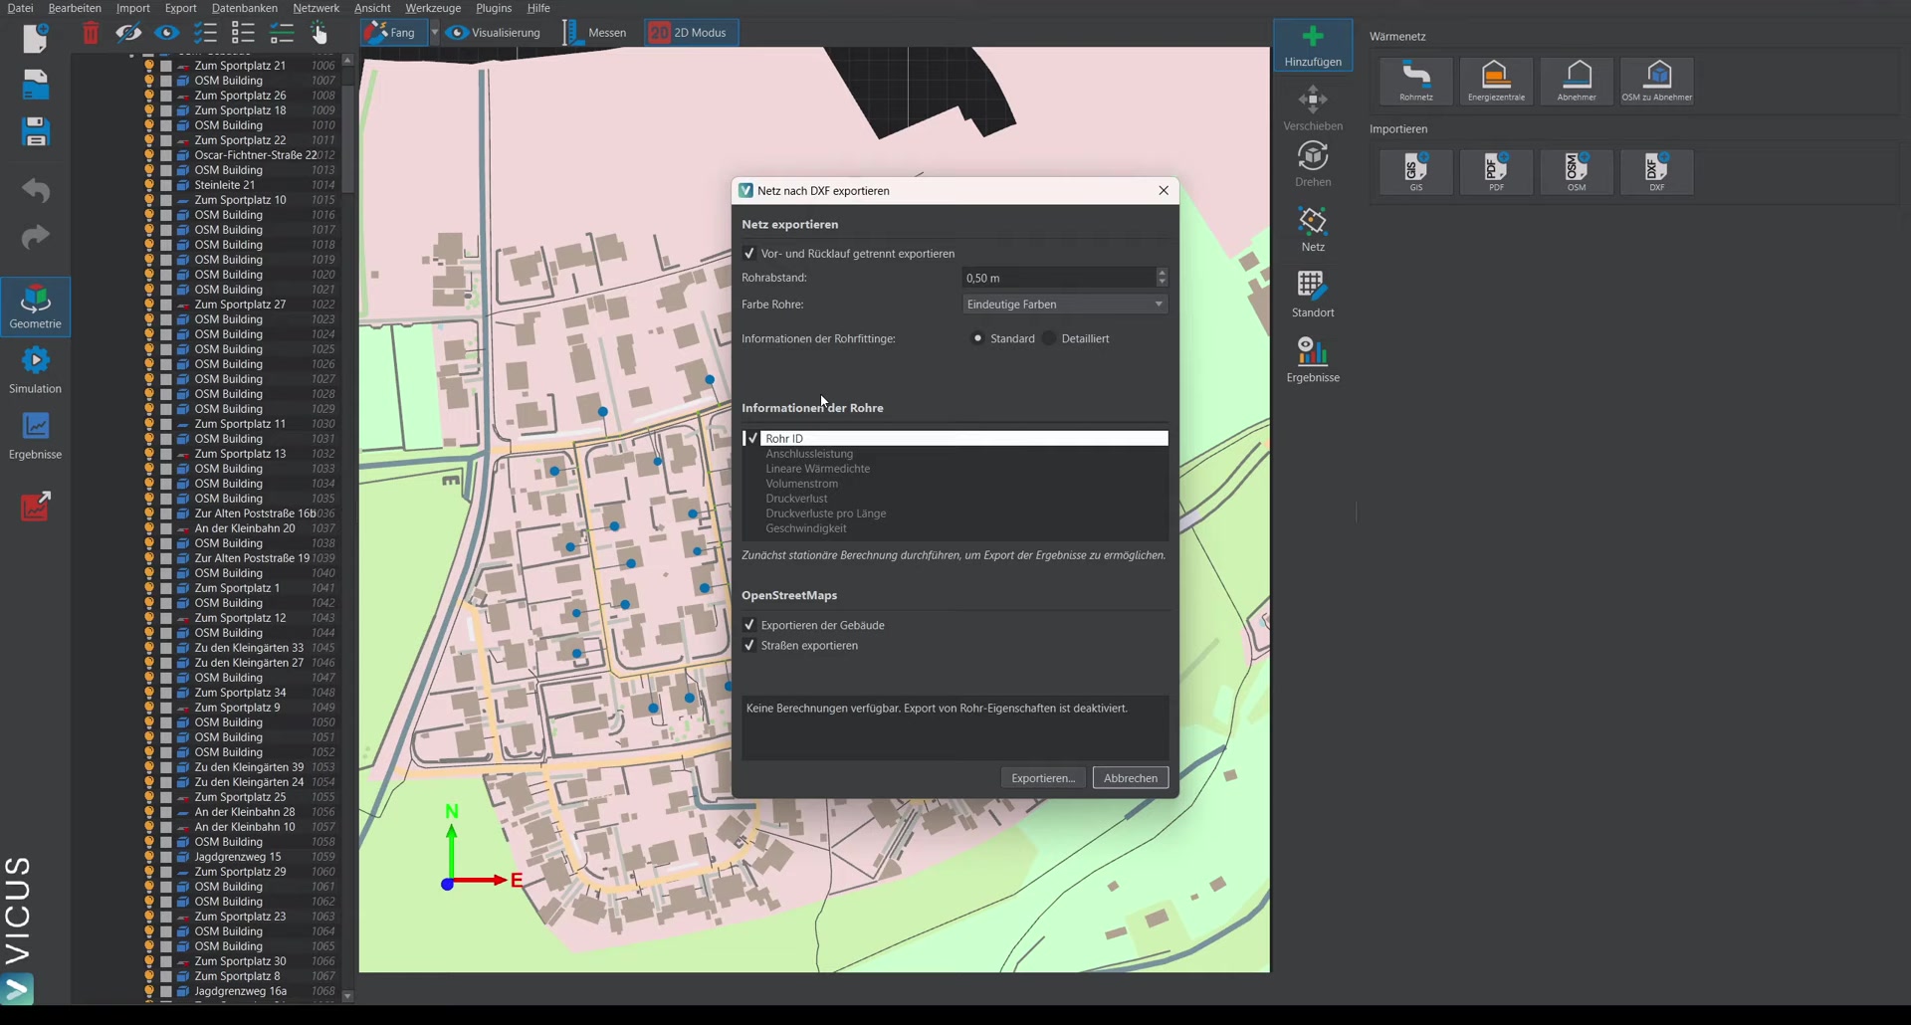Add a Rohrnetz pipe network
1911x1025 pixels.
click(x=1416, y=81)
